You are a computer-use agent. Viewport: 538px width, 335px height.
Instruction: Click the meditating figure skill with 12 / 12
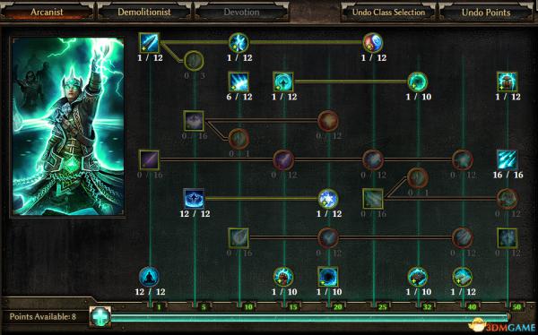point(149,277)
